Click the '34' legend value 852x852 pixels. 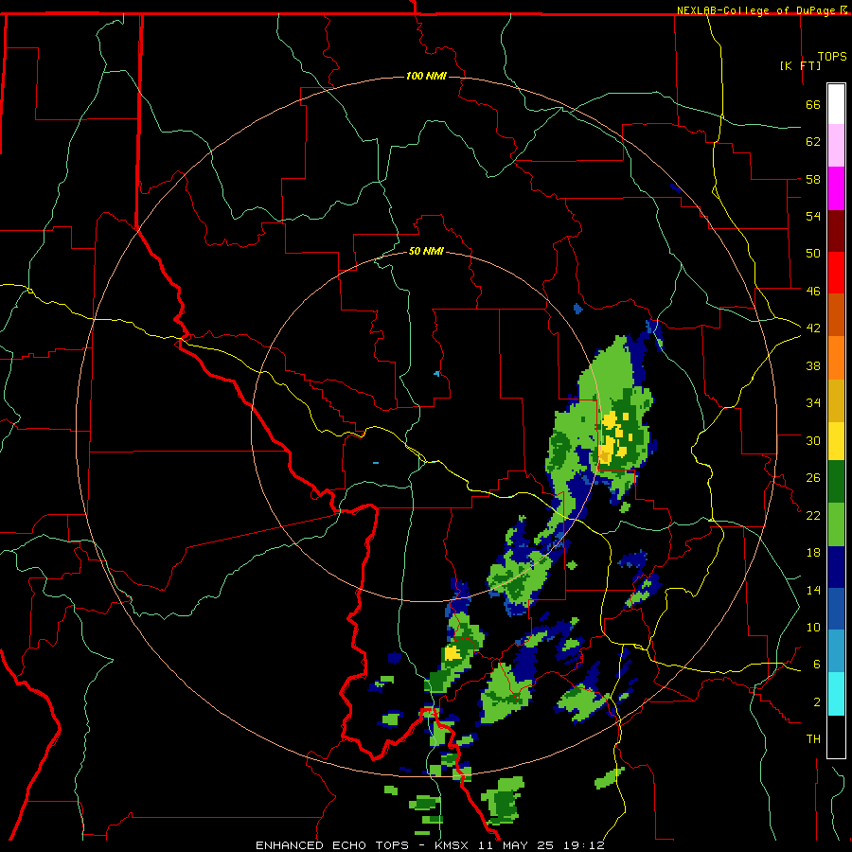[x=813, y=402]
